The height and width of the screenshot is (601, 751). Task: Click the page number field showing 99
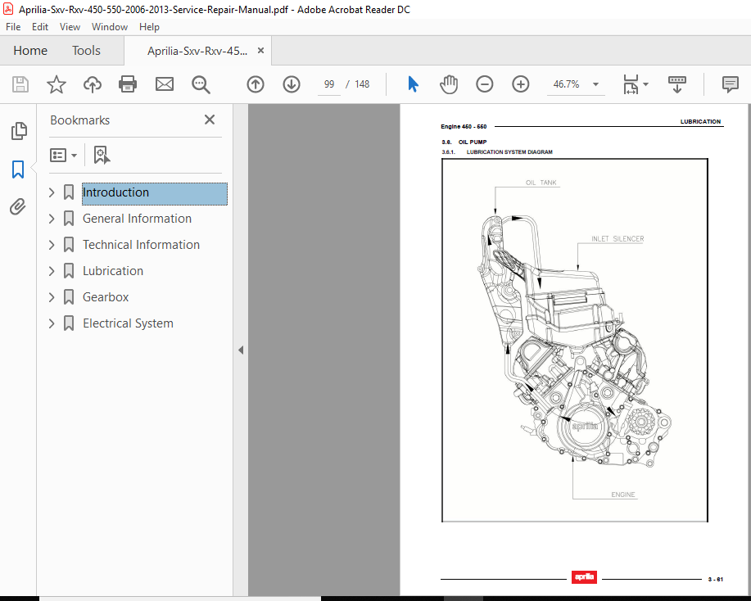coord(329,84)
